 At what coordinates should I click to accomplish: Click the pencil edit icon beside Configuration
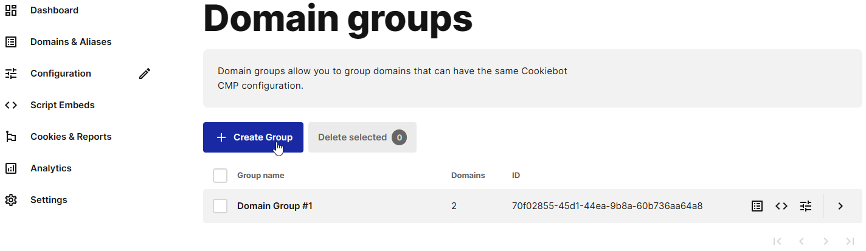(x=144, y=74)
